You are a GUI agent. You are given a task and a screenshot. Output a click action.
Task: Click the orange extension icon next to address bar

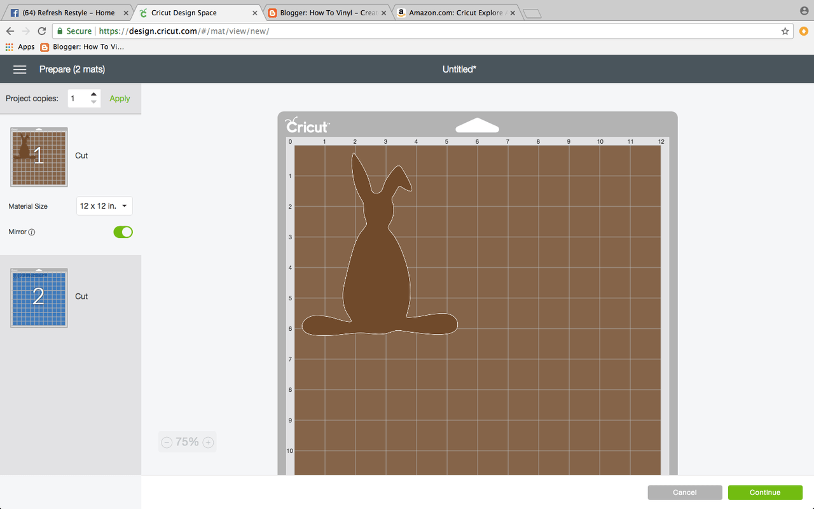point(804,31)
